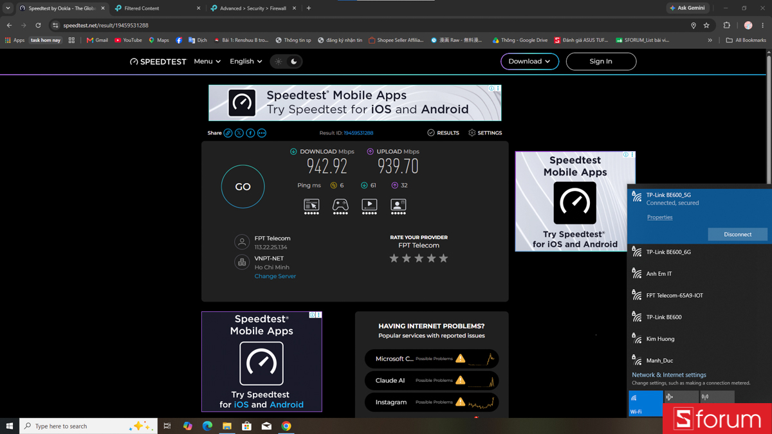Viewport: 772px width, 434px height.
Task: Open Download apps dropdown
Action: coord(529,62)
